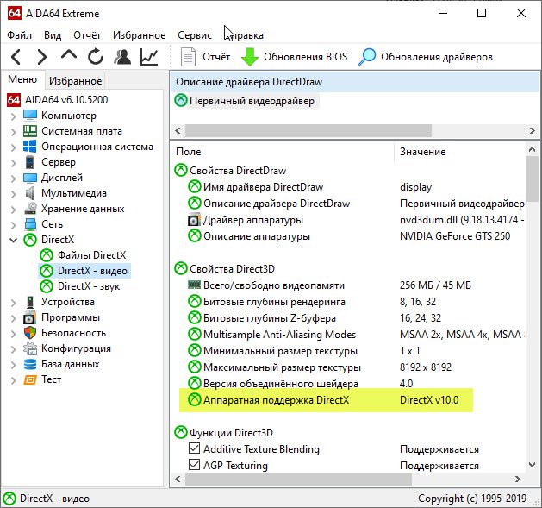Go up one level with the up arrow icon
The image size is (542, 508).
(69, 54)
